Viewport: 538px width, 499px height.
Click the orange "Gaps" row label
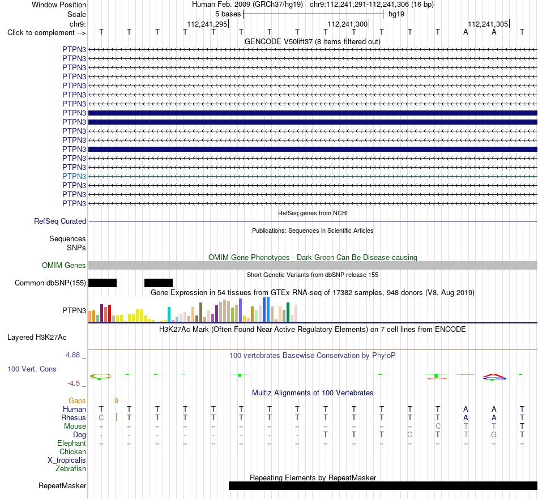(77, 401)
